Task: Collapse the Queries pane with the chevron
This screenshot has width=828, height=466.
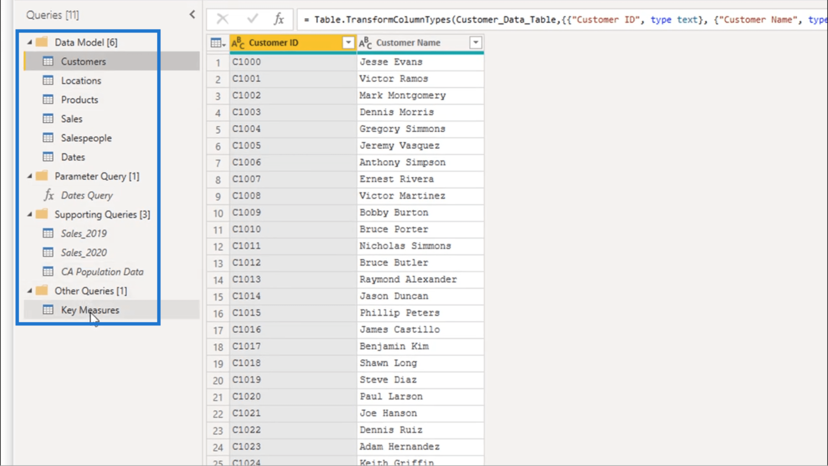Action: [192, 15]
